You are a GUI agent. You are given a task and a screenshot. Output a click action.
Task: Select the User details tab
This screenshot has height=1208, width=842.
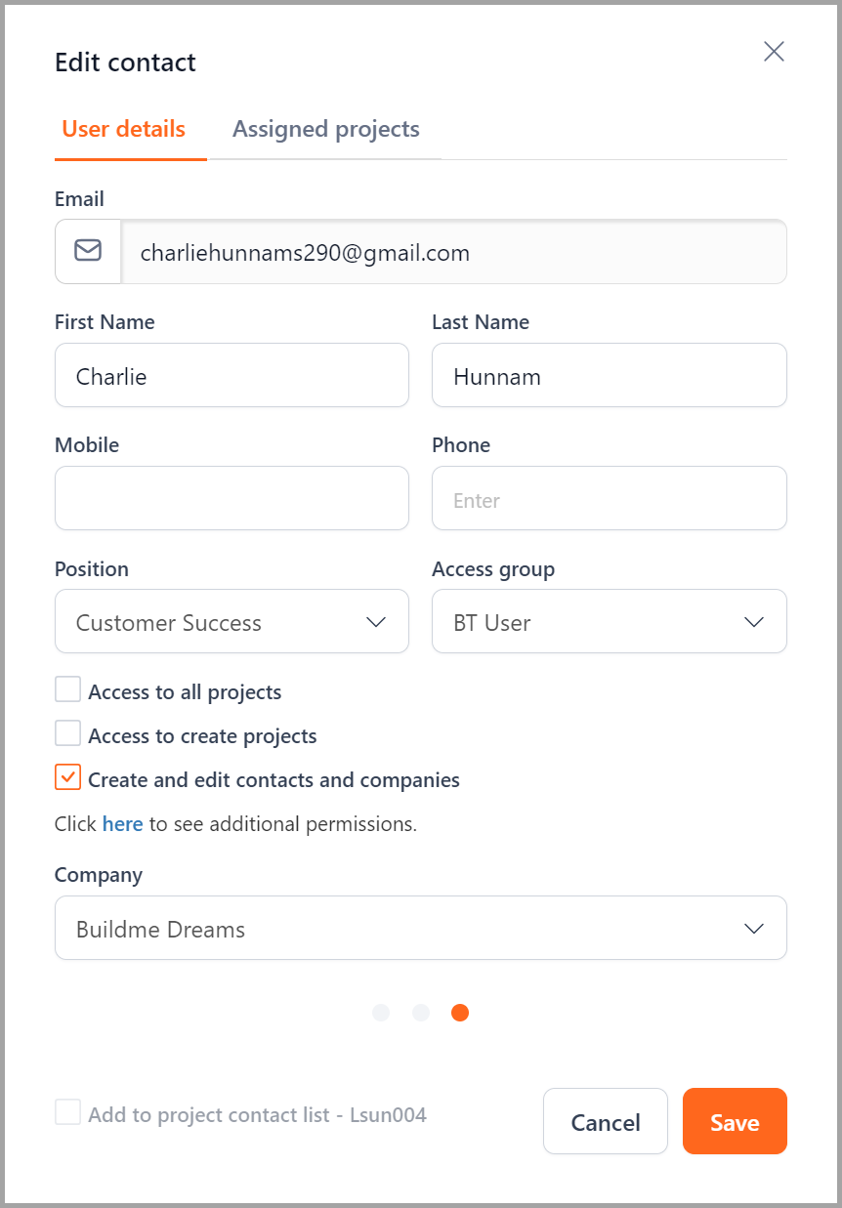(x=124, y=129)
